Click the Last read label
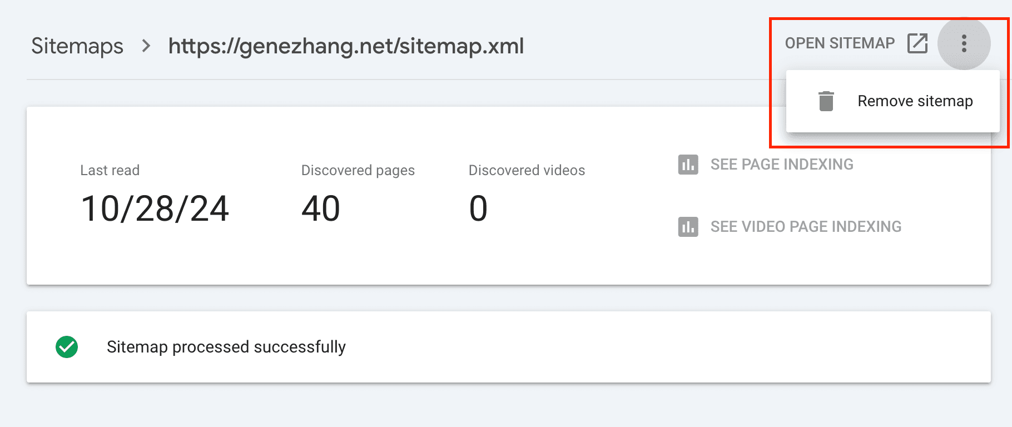 point(110,170)
